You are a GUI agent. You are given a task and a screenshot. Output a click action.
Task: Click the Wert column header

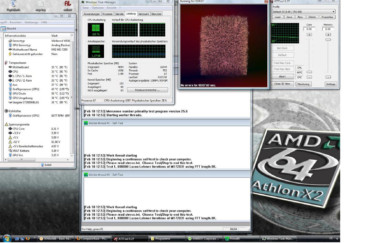tap(60, 36)
